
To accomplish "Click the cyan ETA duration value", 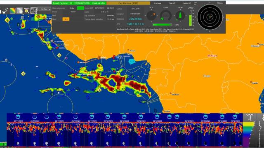I will pyautogui.click(x=135, y=24).
